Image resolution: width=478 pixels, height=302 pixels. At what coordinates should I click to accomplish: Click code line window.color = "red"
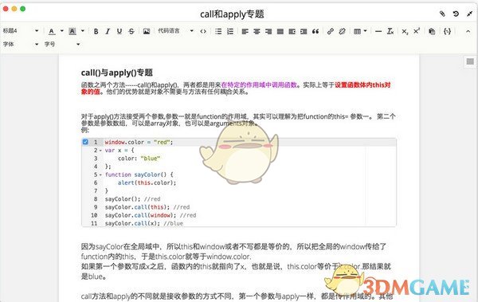coord(139,142)
